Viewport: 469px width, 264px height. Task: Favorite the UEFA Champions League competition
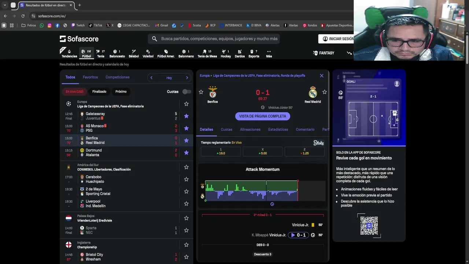186,104
